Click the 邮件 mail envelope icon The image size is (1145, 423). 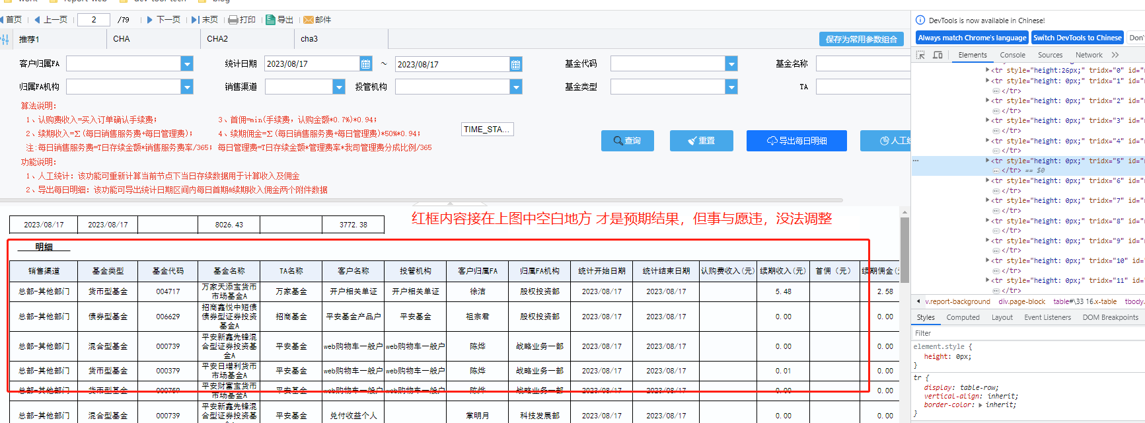[308, 20]
